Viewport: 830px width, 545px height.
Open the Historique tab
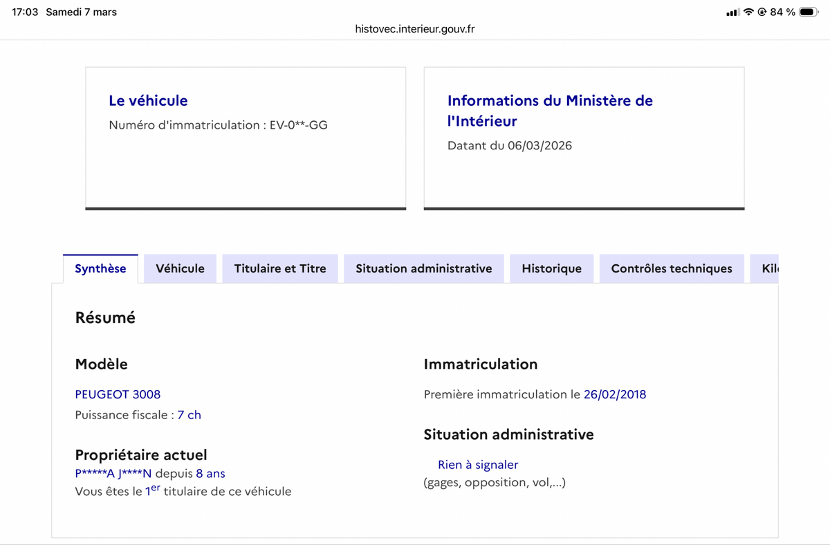tap(551, 268)
